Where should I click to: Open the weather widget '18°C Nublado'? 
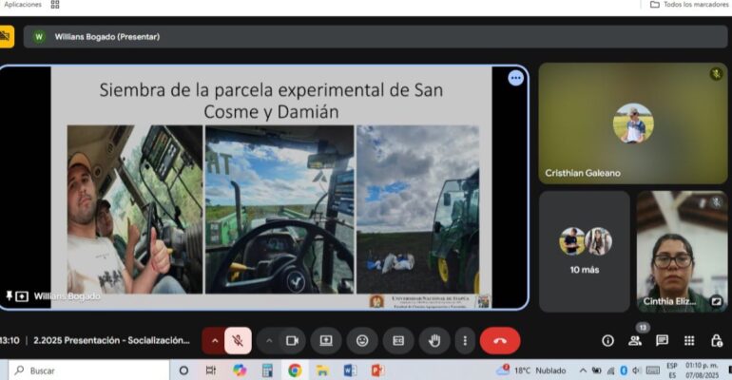531,370
